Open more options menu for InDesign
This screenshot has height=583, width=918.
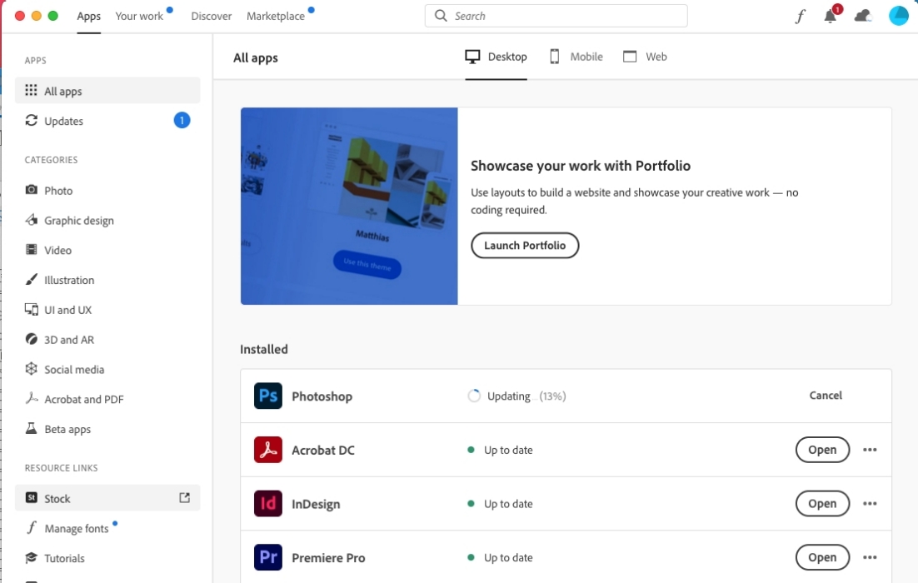click(871, 504)
